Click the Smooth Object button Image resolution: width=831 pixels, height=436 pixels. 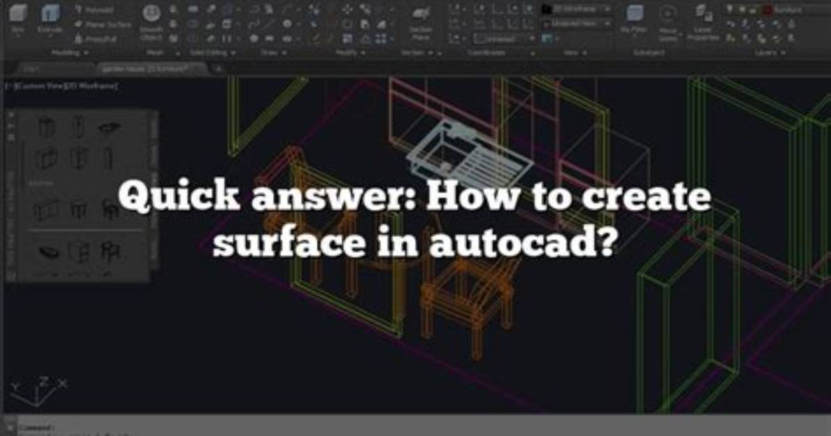tap(151, 22)
